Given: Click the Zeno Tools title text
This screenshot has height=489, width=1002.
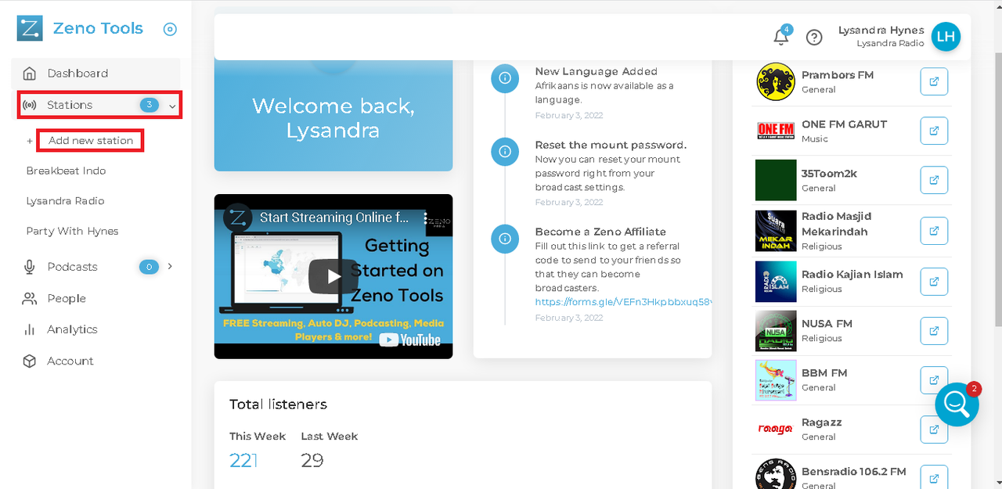Looking at the screenshot, I should point(98,28).
